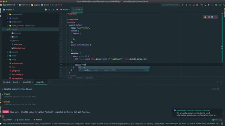Close the Local (3) terminal tab
The width and height of the screenshot is (225, 126).
[x=45, y=82]
